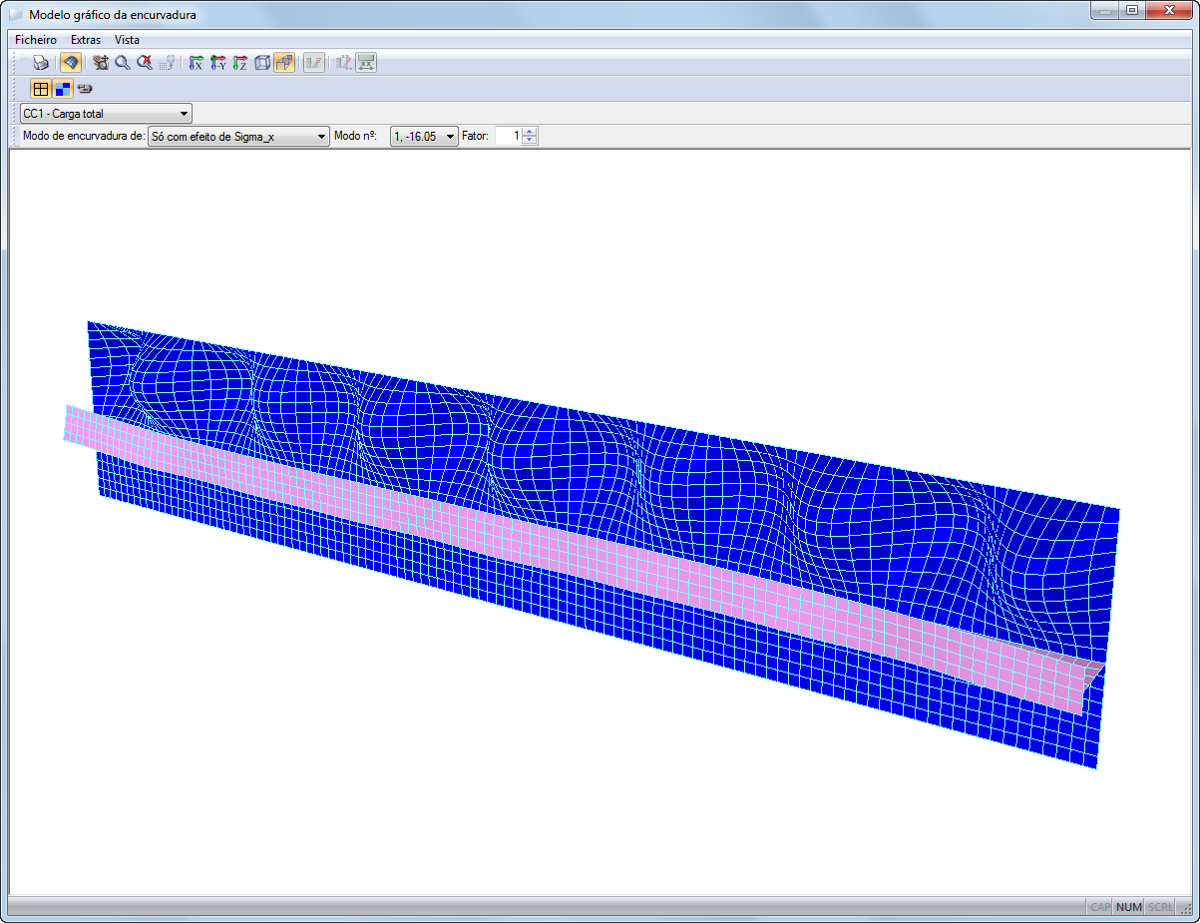Set view in -Y direction
This screenshot has height=923, width=1200.
tap(217, 63)
